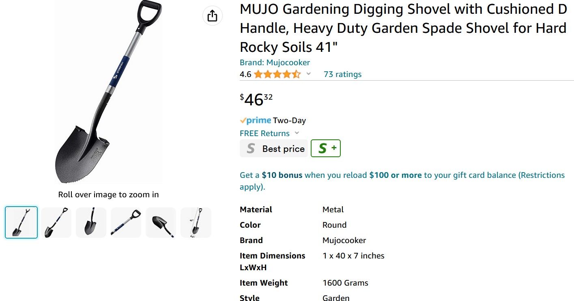The height and width of the screenshot is (301, 574).
Task: Open the Brand: Mujocooker link
Action: (275, 62)
